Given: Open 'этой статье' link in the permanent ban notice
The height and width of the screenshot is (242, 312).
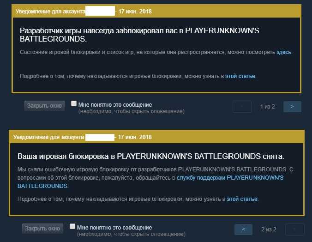Looking at the screenshot, I should (240, 76).
